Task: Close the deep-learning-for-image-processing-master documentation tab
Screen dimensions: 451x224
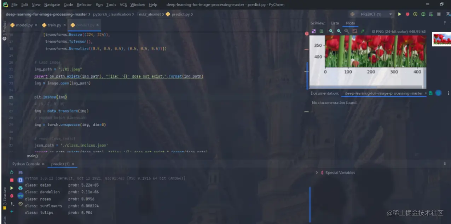Action: [426, 93]
